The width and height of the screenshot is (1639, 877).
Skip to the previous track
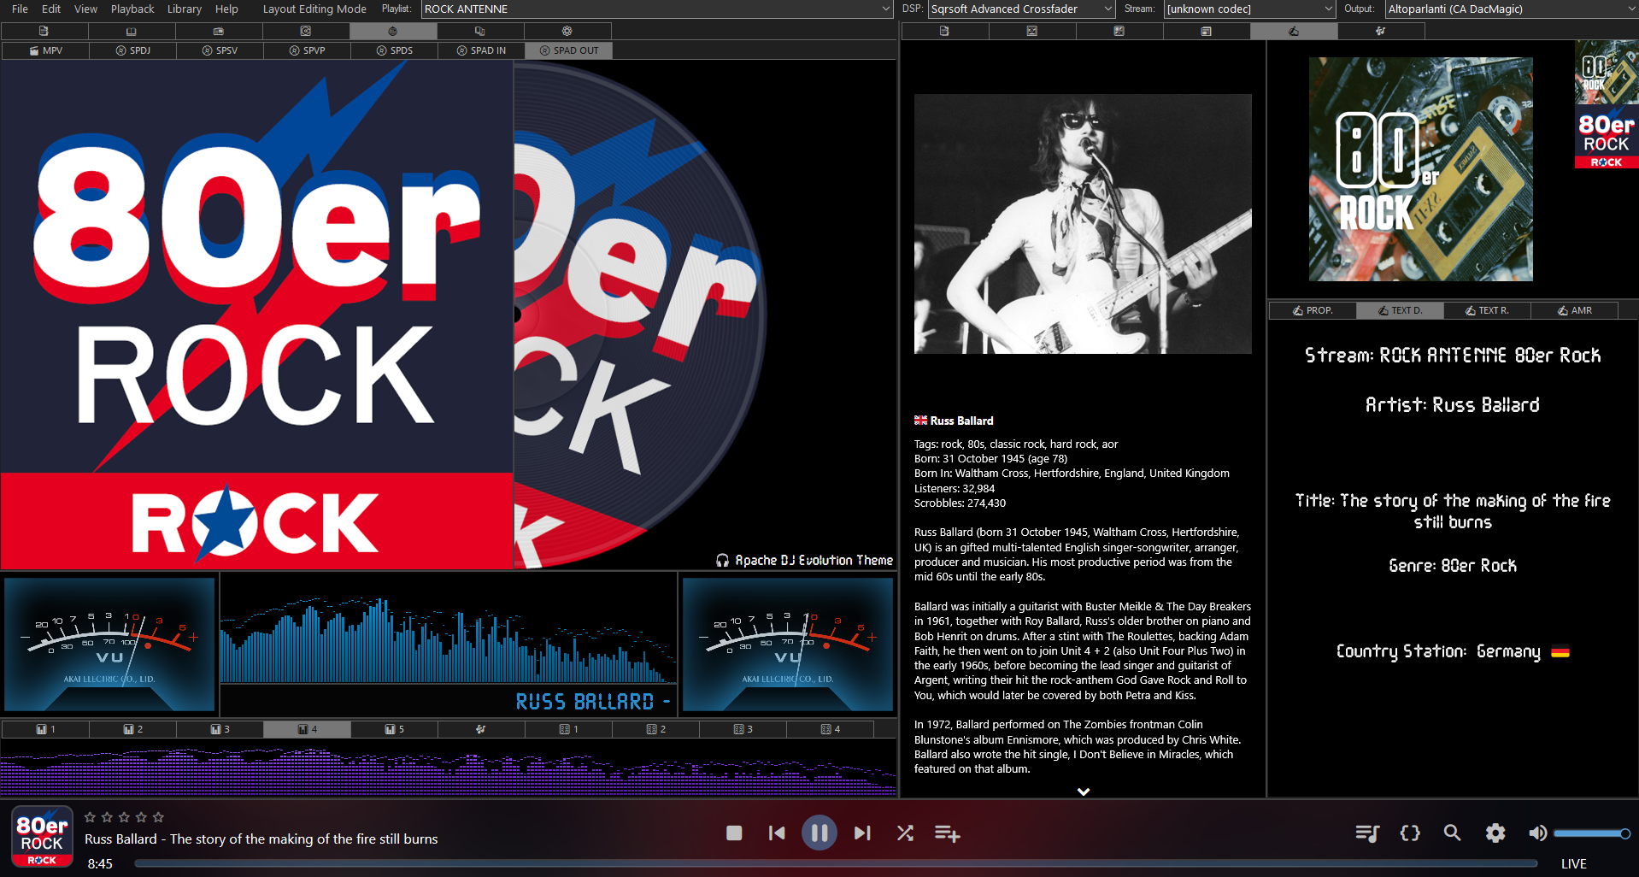coord(777,833)
